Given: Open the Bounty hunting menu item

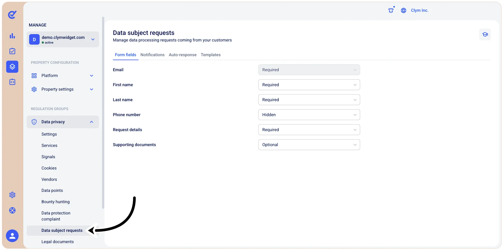Looking at the screenshot, I should (56, 202).
